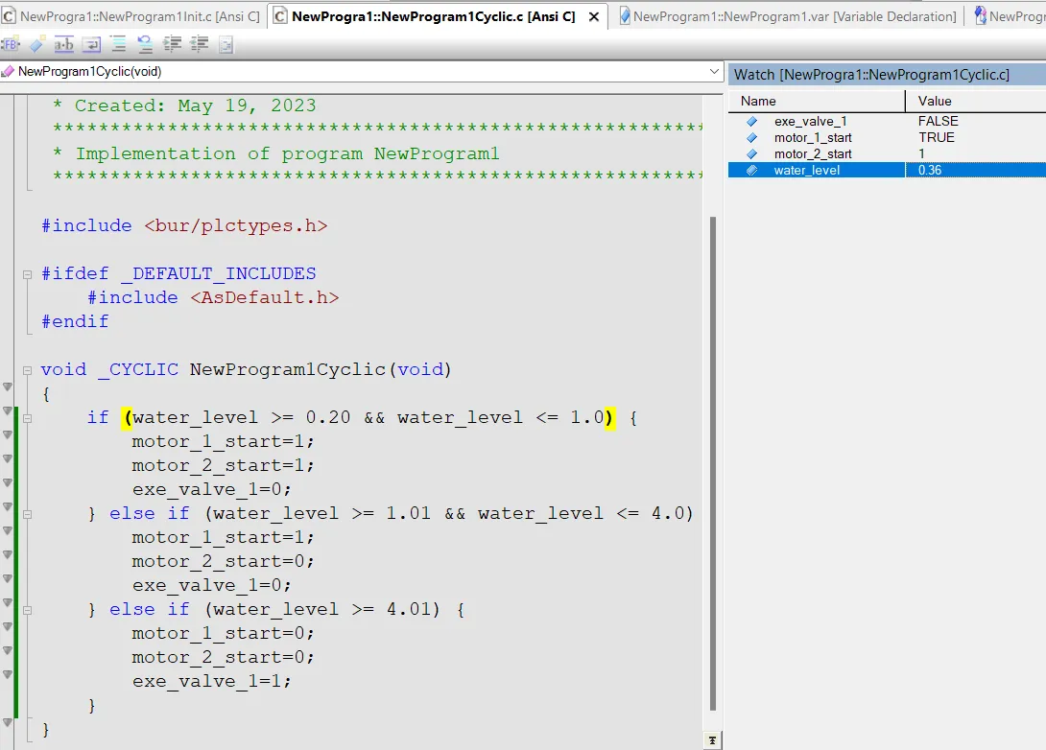The image size is (1046, 750).
Task: Click the C file icon on NewProgram1Cyclic.c tab
Action: 281,16
